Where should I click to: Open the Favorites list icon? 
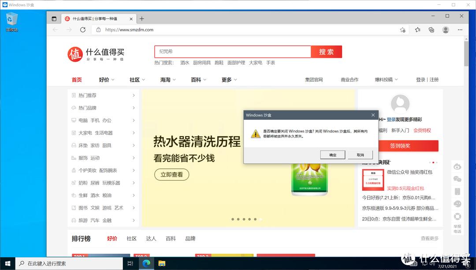417,30
